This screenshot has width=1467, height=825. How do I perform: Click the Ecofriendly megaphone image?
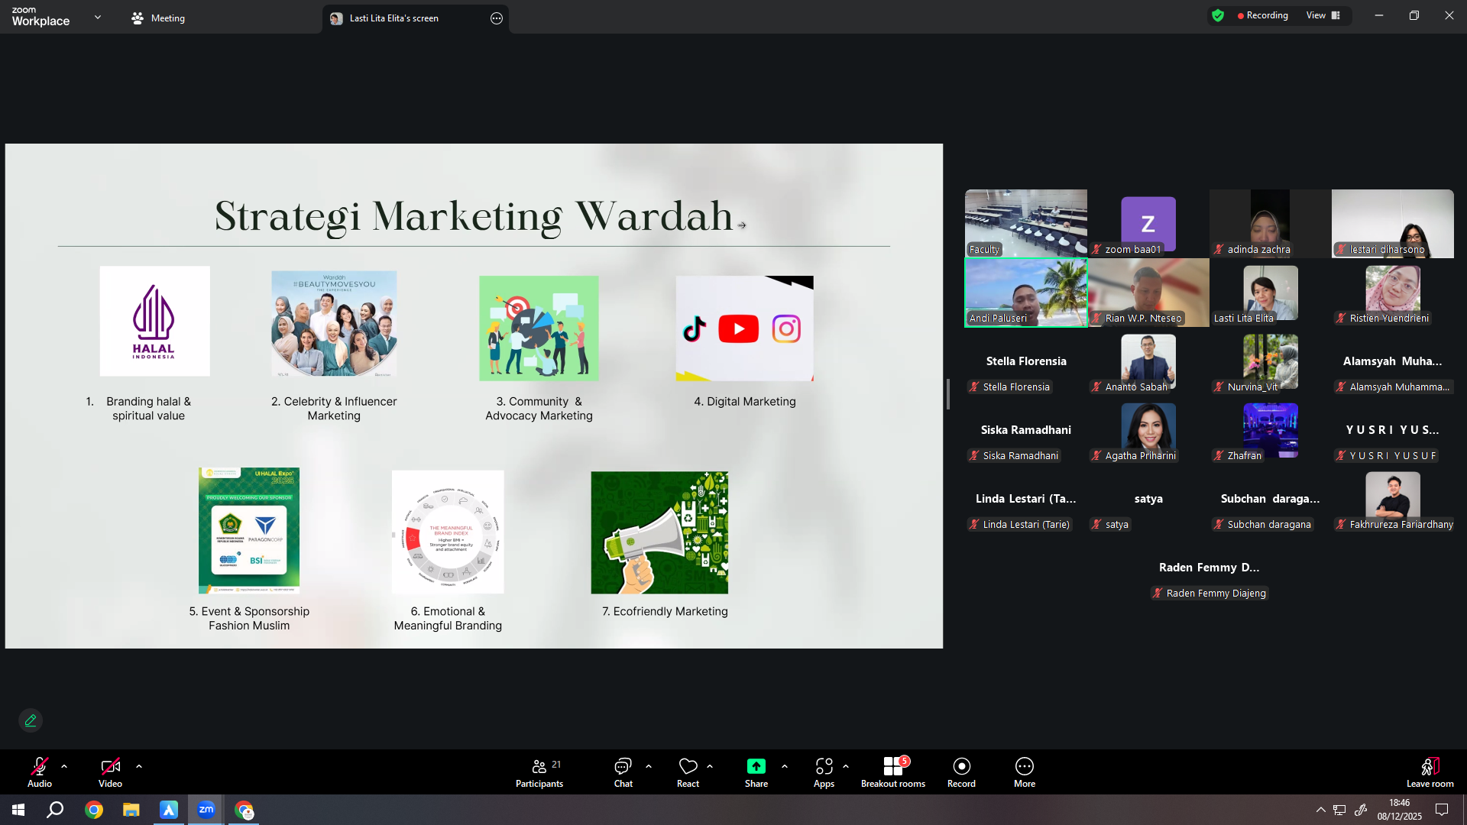[x=659, y=532]
